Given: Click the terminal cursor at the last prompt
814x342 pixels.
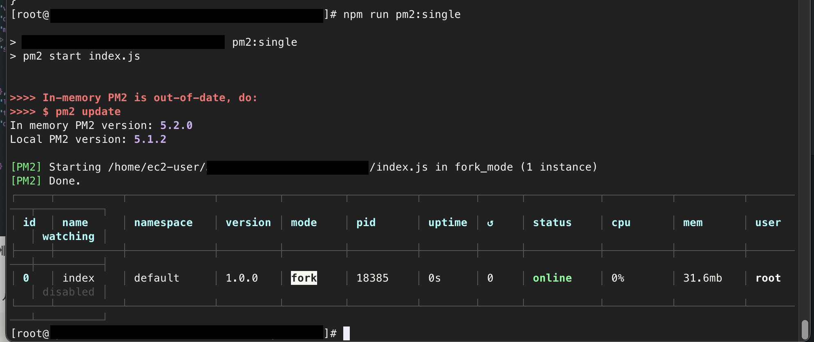Looking at the screenshot, I should click(347, 333).
